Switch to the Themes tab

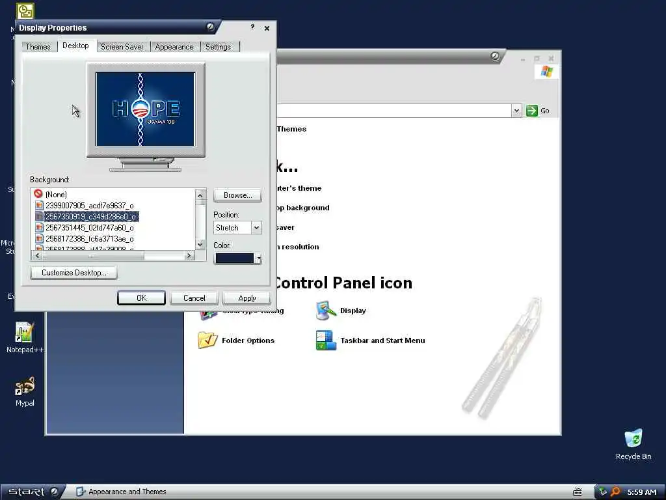[38, 47]
